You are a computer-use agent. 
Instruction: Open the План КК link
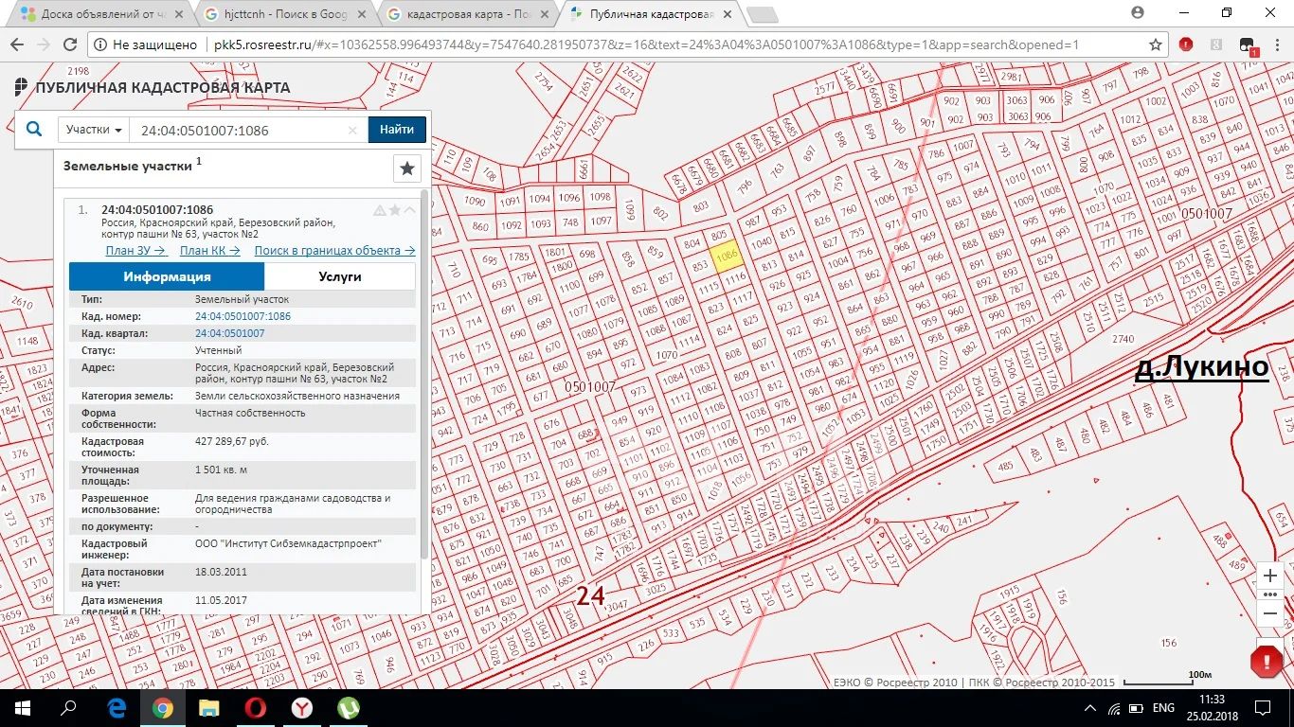click(x=210, y=251)
